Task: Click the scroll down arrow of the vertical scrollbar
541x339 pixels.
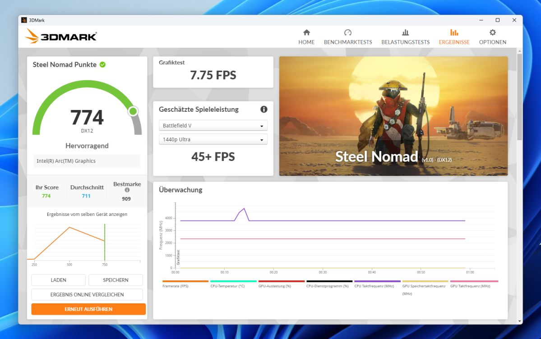Action: point(520,321)
